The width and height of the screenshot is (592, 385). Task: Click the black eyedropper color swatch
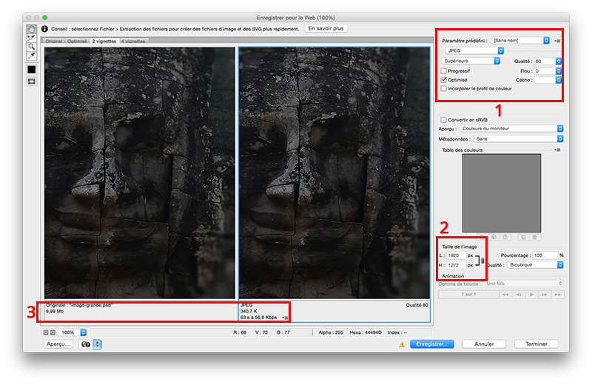[x=32, y=70]
